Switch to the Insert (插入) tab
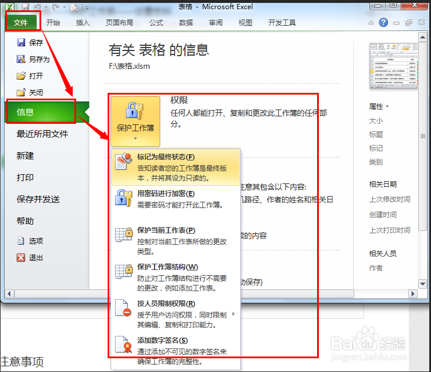This screenshot has height=372, width=431. [x=83, y=22]
